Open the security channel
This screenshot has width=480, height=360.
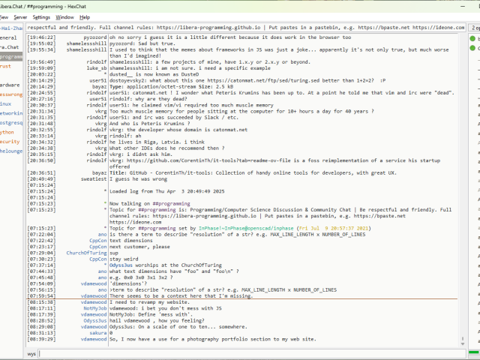coord(10,141)
